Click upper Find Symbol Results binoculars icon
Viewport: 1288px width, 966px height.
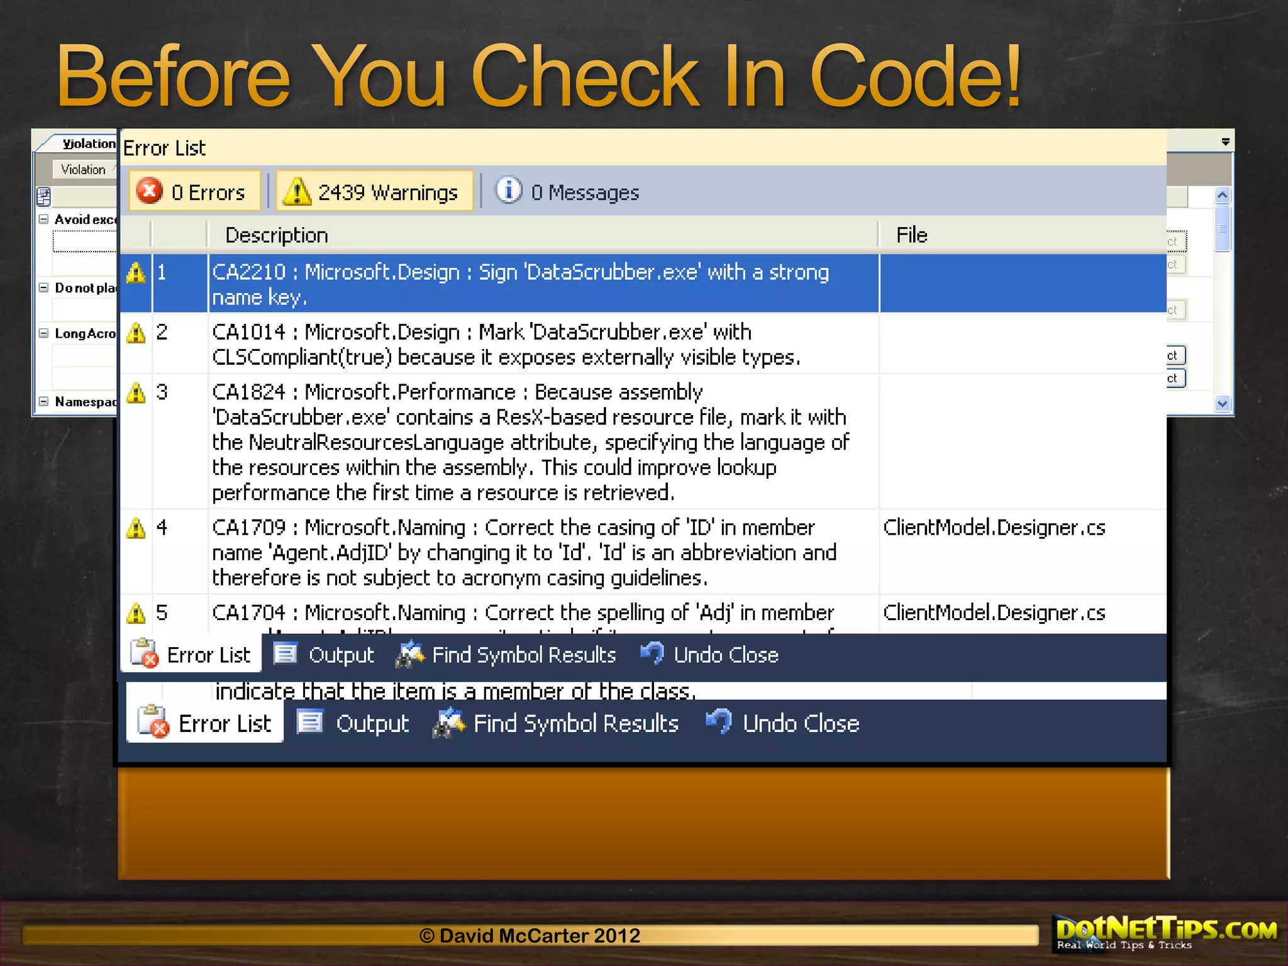click(x=409, y=654)
